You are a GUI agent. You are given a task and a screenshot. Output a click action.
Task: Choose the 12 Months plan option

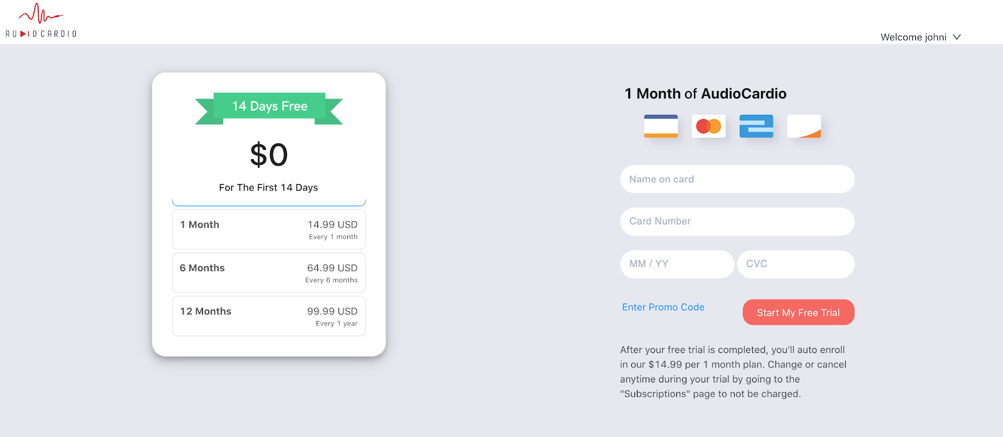269,316
